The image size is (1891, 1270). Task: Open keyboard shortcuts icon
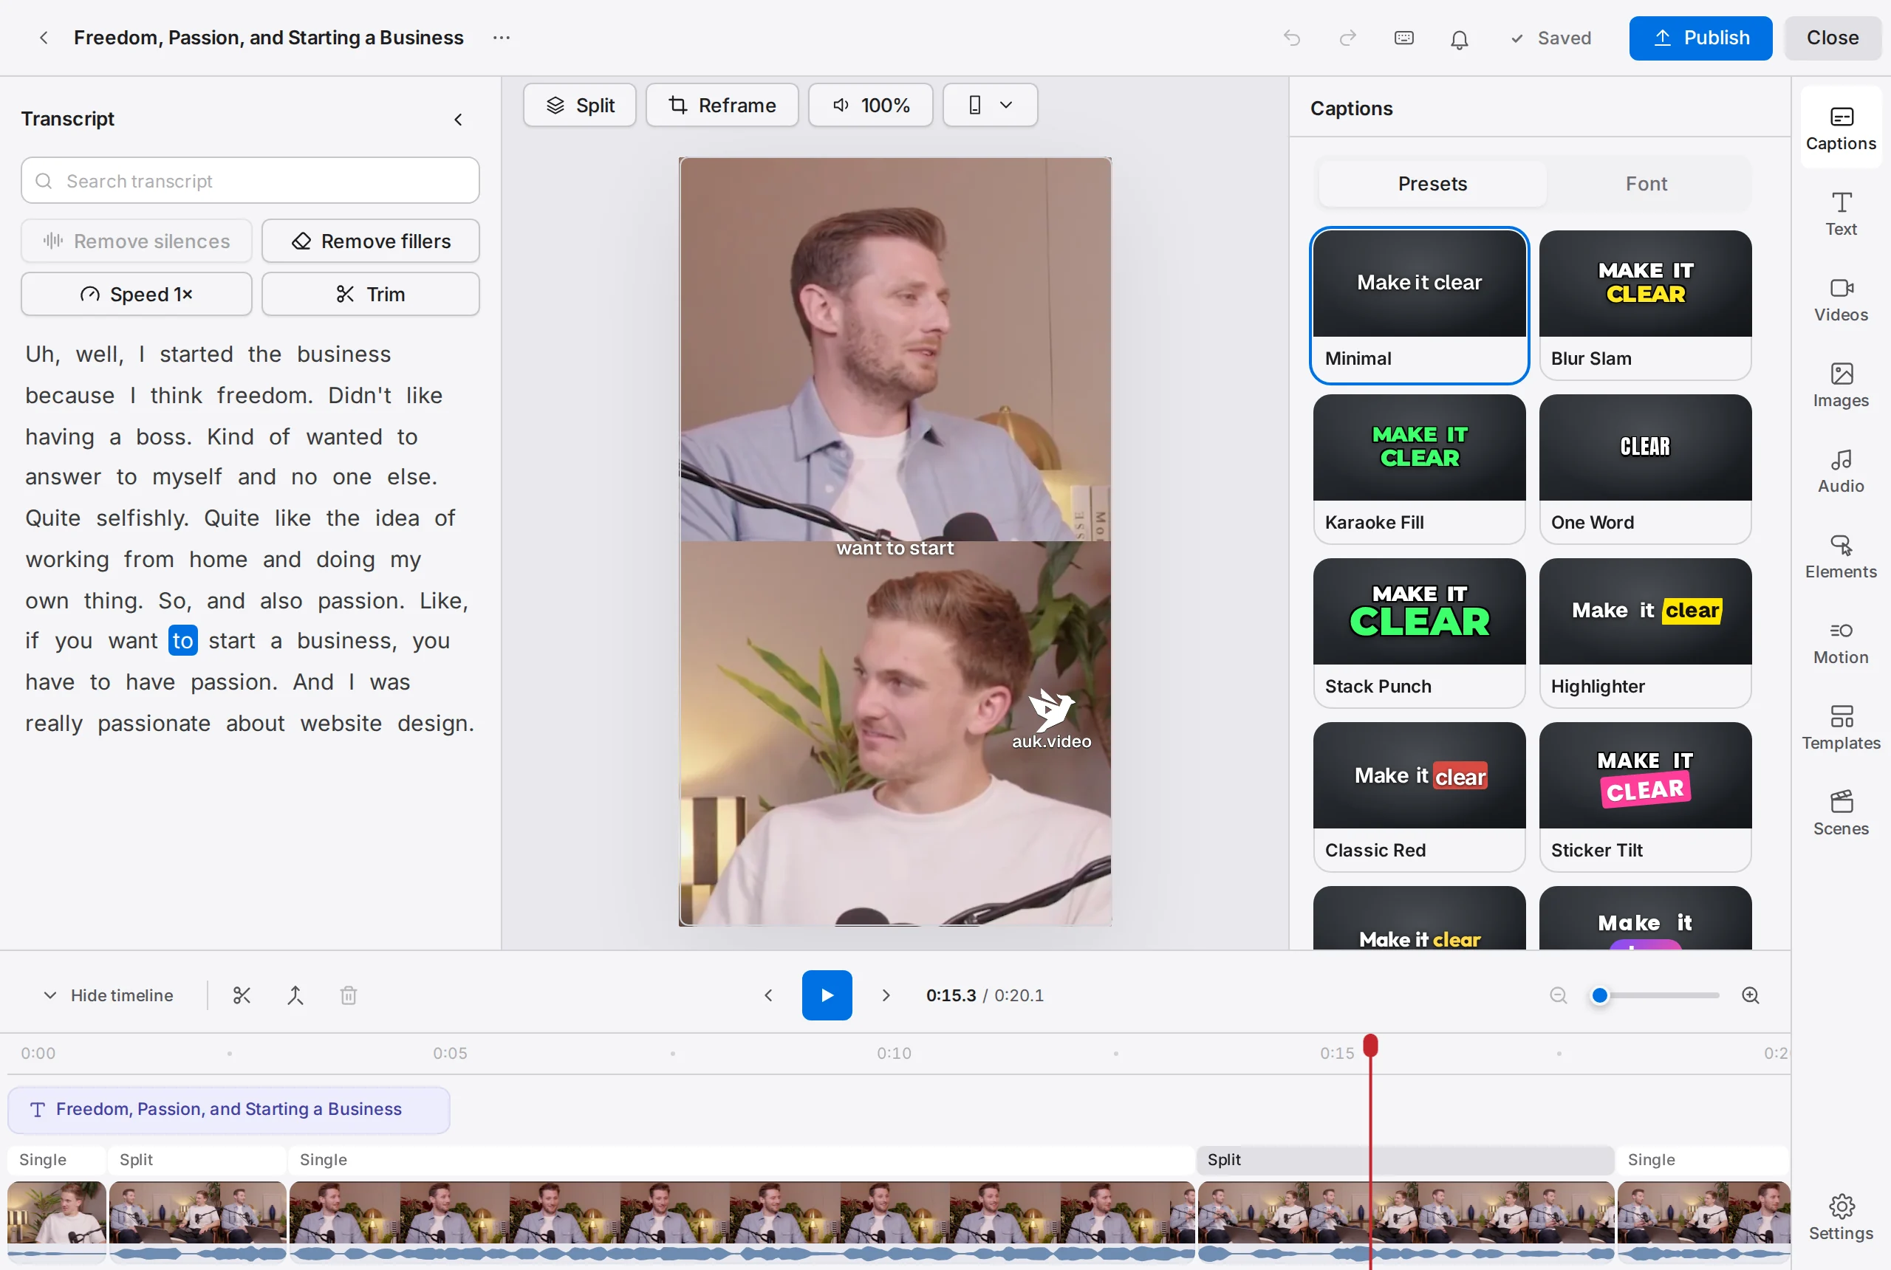click(x=1403, y=38)
